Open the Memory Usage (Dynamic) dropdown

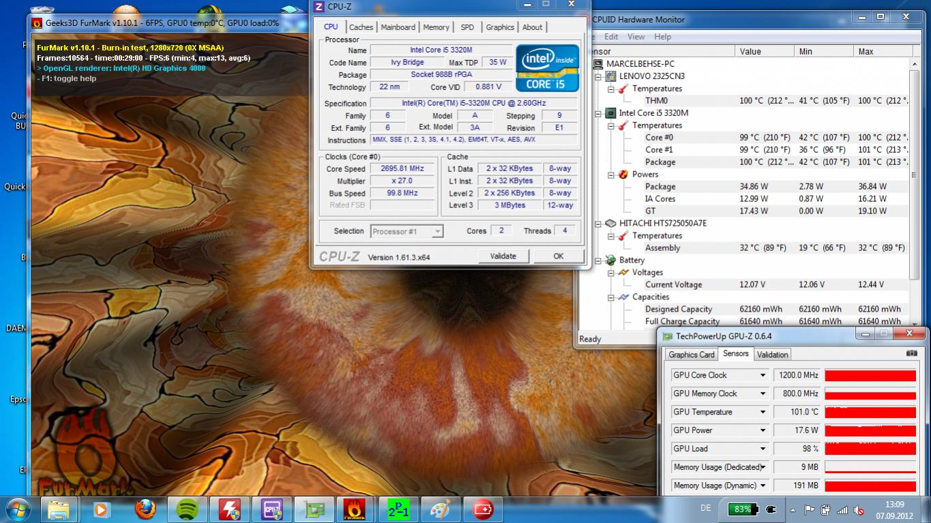click(763, 485)
